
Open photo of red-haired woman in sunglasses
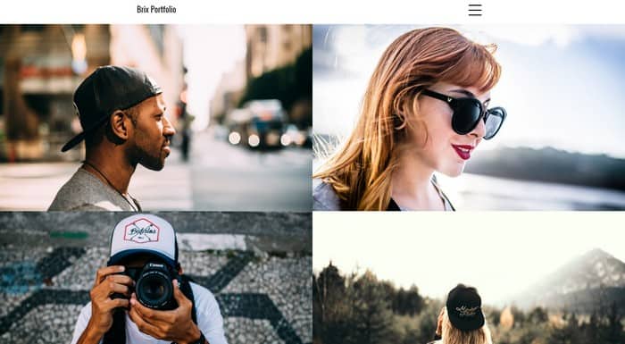pyautogui.click(x=469, y=117)
